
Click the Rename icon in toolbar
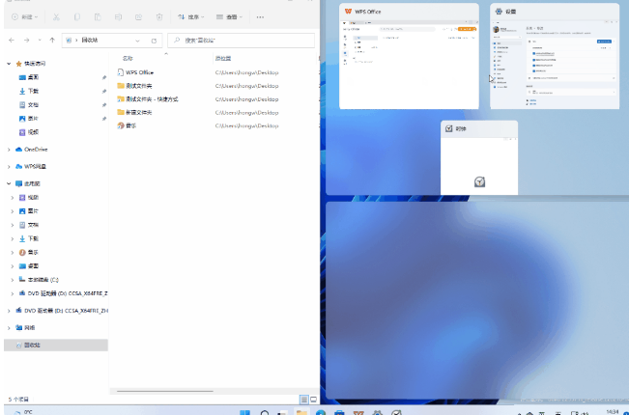pyautogui.click(x=118, y=17)
